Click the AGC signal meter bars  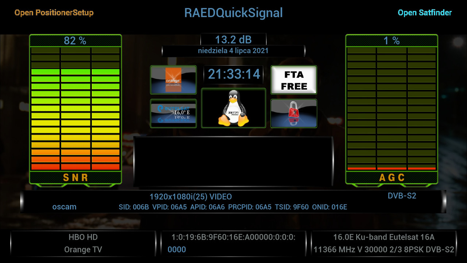click(391, 108)
